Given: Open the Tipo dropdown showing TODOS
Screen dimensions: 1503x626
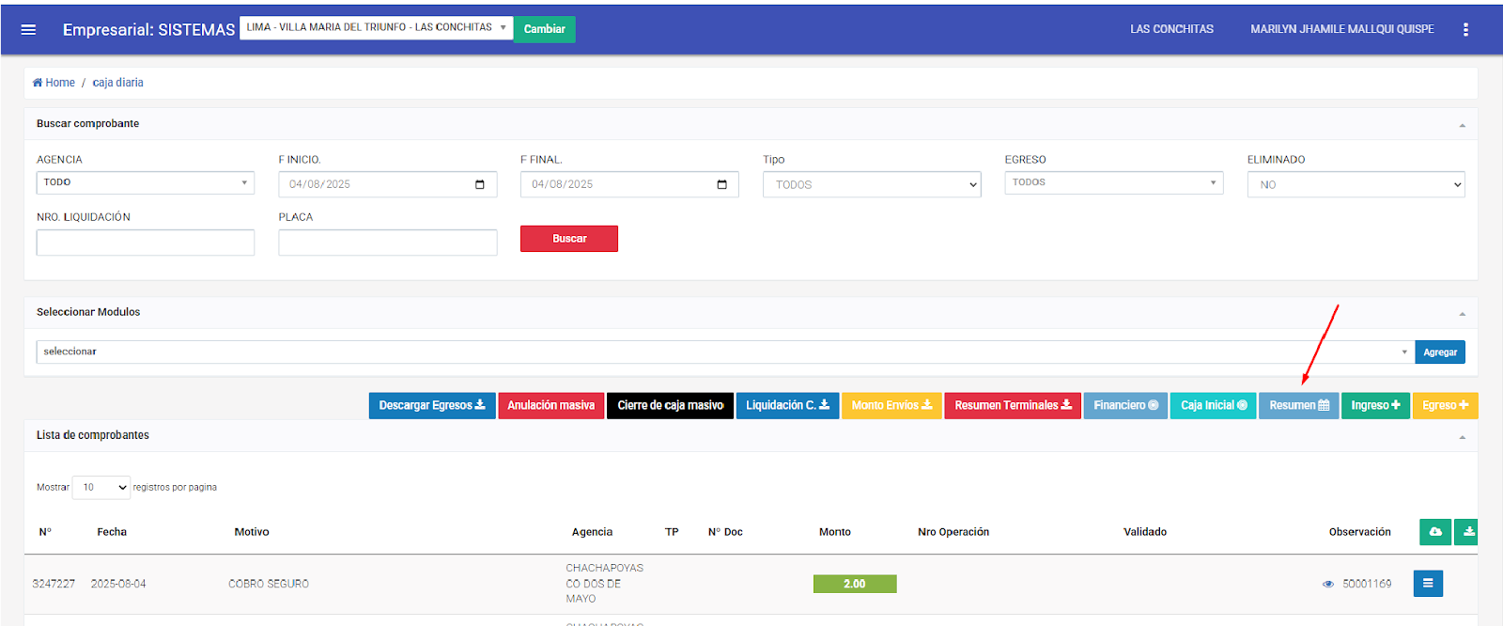Looking at the screenshot, I should click(x=871, y=184).
